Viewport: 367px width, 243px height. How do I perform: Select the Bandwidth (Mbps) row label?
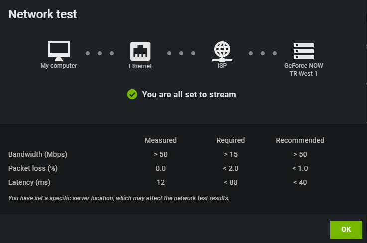[38, 154]
